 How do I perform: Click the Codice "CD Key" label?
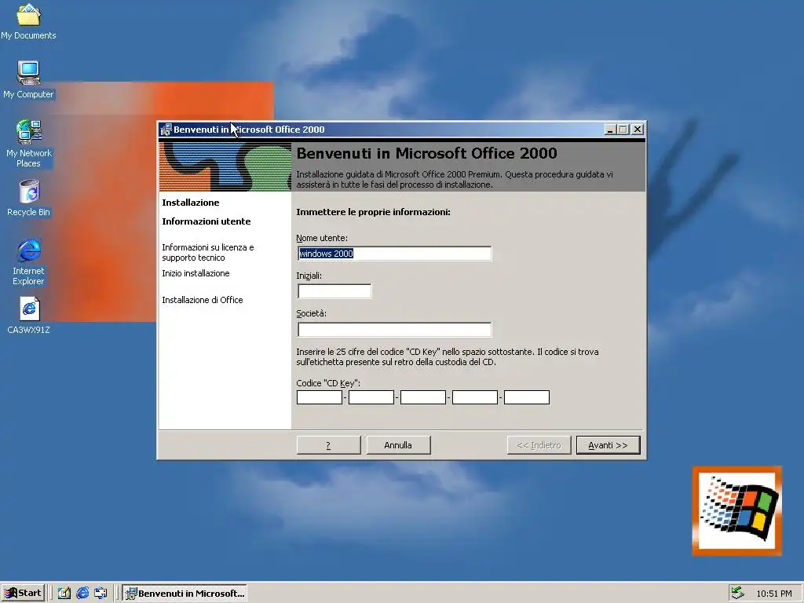328,383
